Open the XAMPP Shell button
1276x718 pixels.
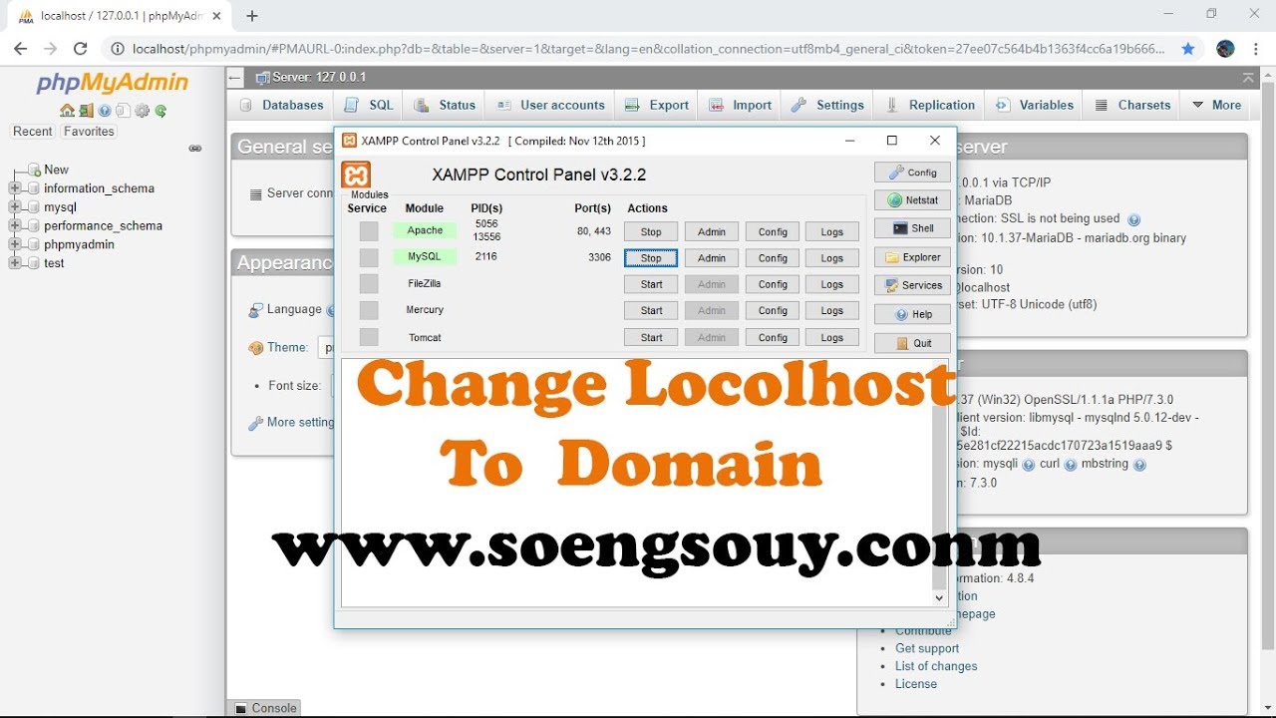pyautogui.click(x=912, y=228)
